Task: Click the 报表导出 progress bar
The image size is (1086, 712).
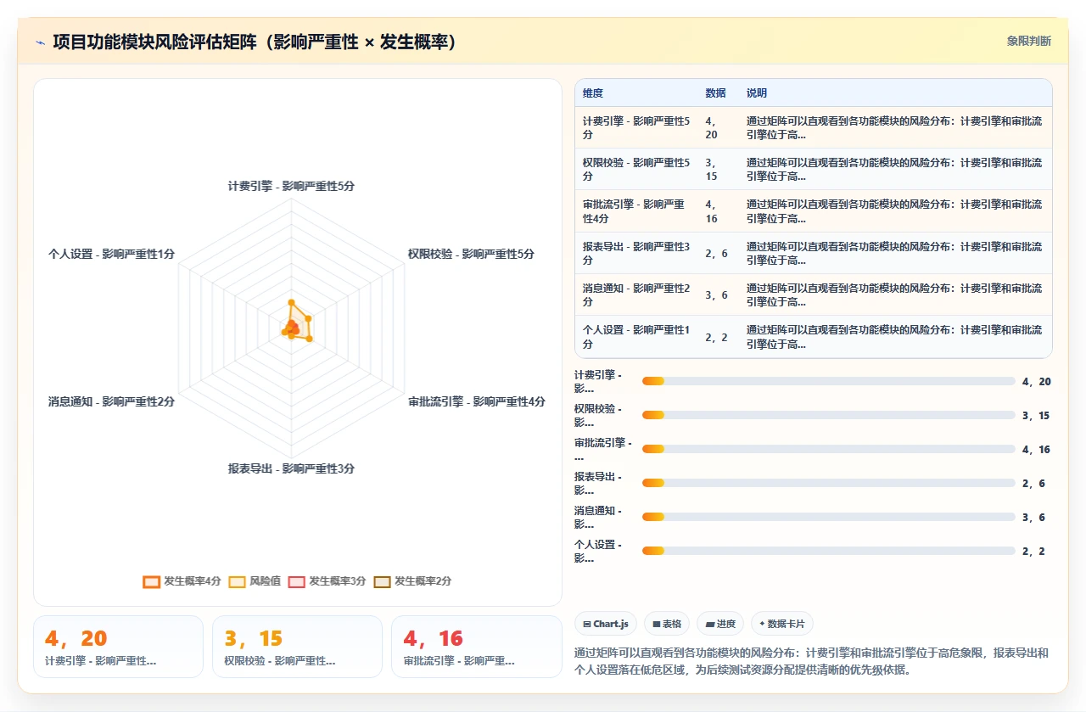Action: pos(828,483)
